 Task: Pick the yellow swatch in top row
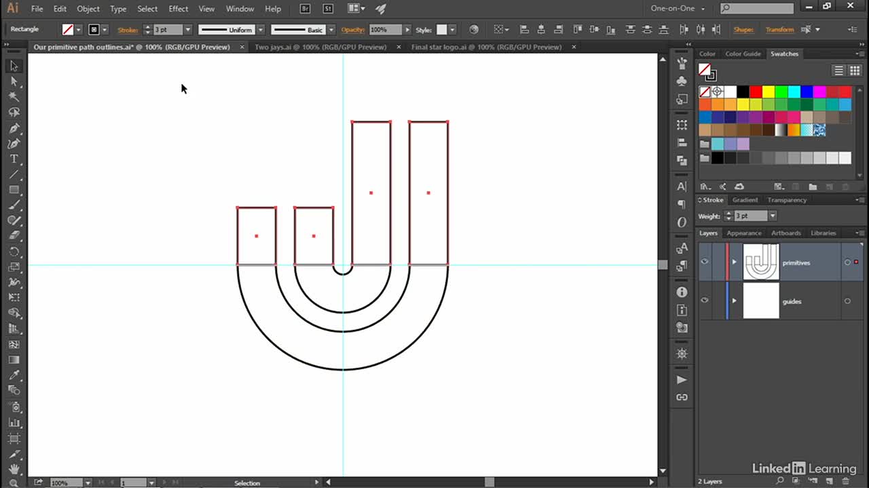pos(769,91)
